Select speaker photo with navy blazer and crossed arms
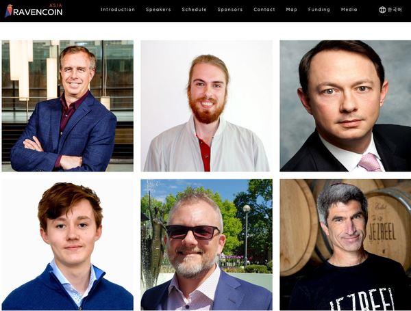 [x=68, y=106]
